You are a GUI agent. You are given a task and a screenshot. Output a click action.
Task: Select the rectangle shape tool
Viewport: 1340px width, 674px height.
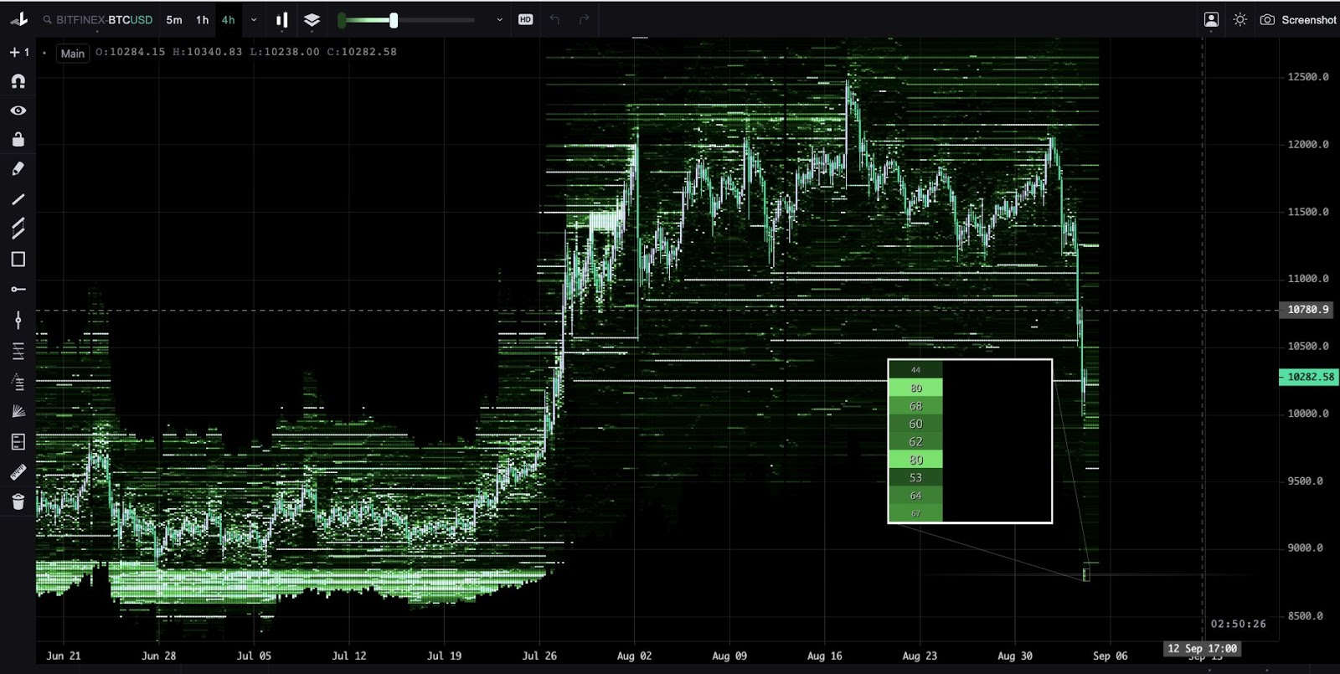pos(18,260)
